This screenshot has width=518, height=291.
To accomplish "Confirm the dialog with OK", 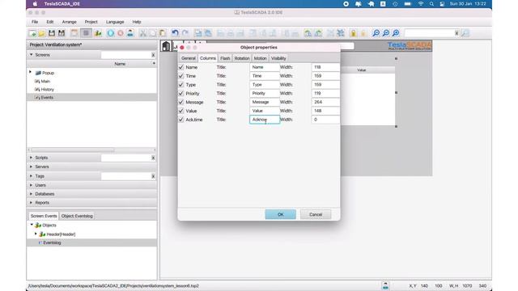I will (x=281, y=214).
